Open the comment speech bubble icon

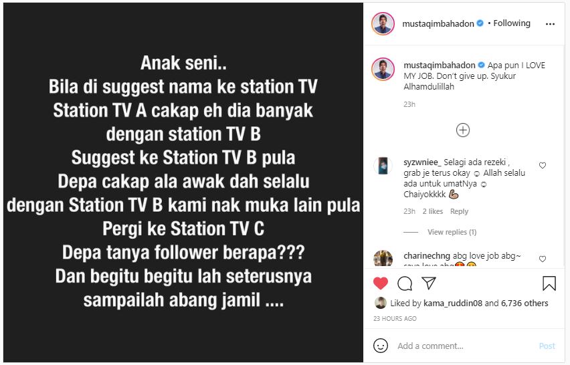(x=405, y=283)
